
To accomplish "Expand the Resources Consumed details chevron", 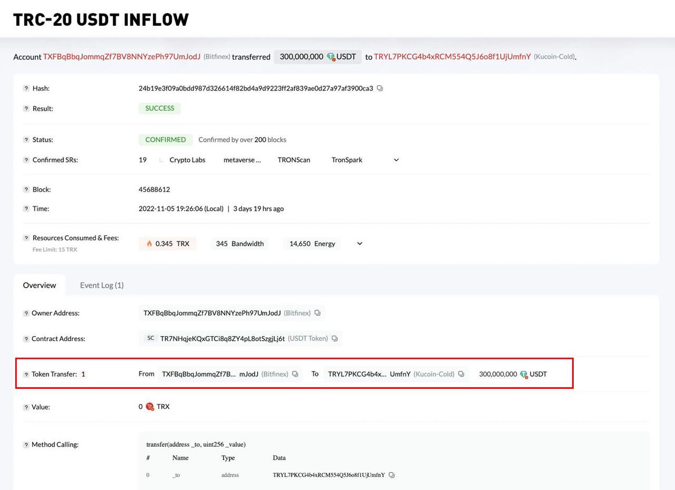I will coord(359,243).
